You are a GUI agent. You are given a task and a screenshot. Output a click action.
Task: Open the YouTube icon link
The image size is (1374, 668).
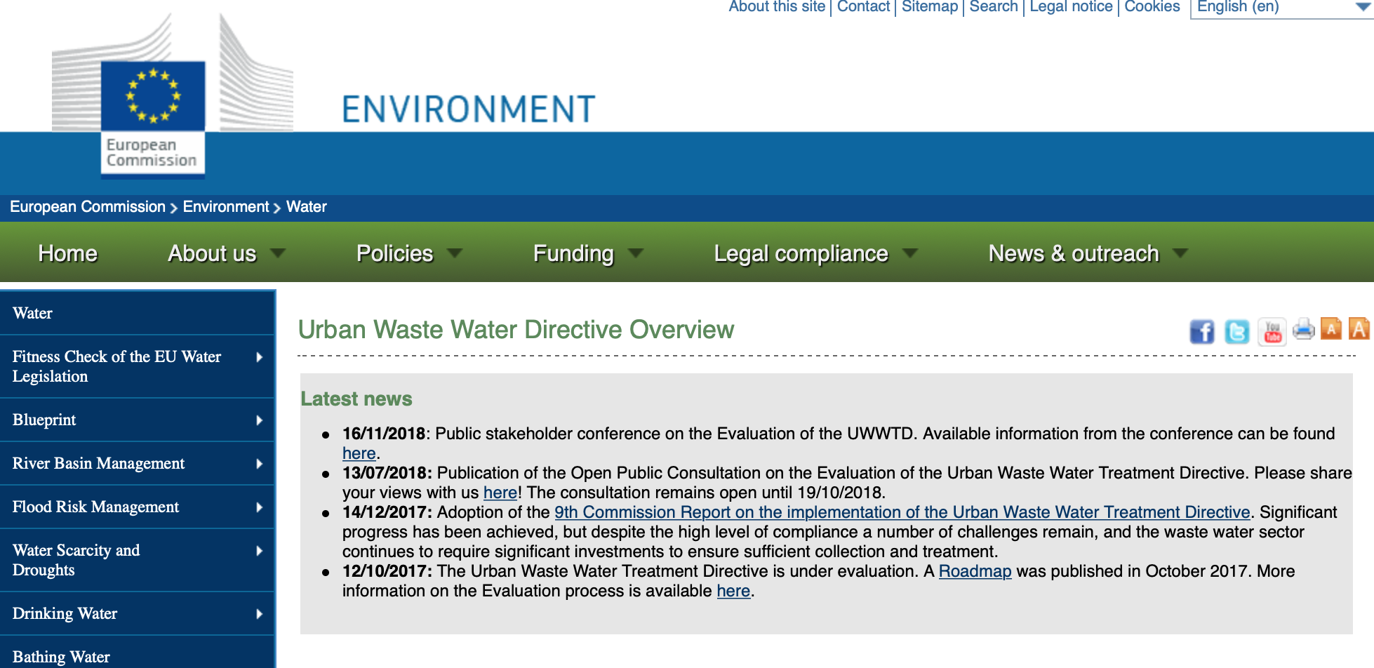tap(1272, 331)
